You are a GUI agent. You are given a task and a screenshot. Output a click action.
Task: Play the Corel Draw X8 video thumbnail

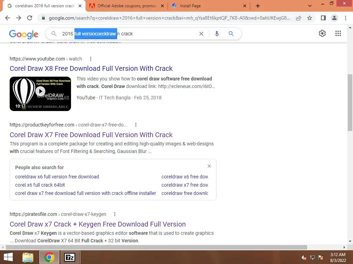click(40, 94)
